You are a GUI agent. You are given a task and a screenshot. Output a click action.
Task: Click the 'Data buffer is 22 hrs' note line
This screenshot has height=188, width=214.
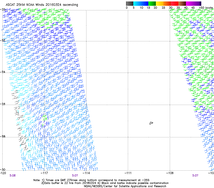pos(105,183)
